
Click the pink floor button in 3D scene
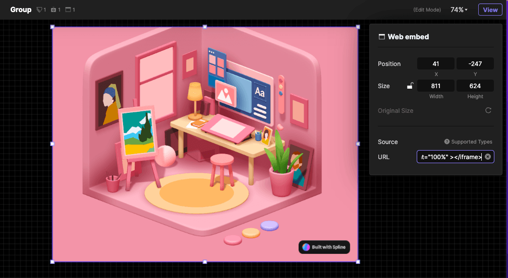pos(233,240)
